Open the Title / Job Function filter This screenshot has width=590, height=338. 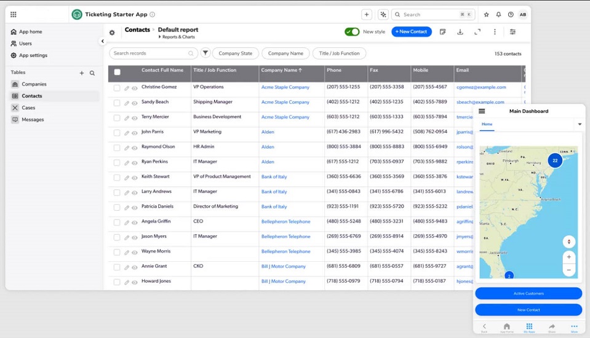pos(339,53)
